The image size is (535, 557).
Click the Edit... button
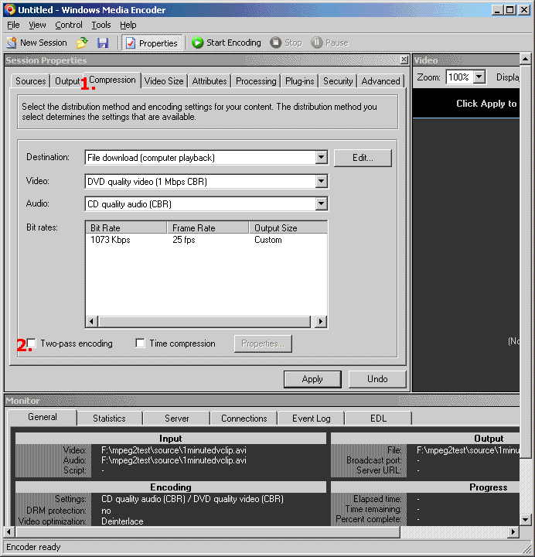click(363, 158)
